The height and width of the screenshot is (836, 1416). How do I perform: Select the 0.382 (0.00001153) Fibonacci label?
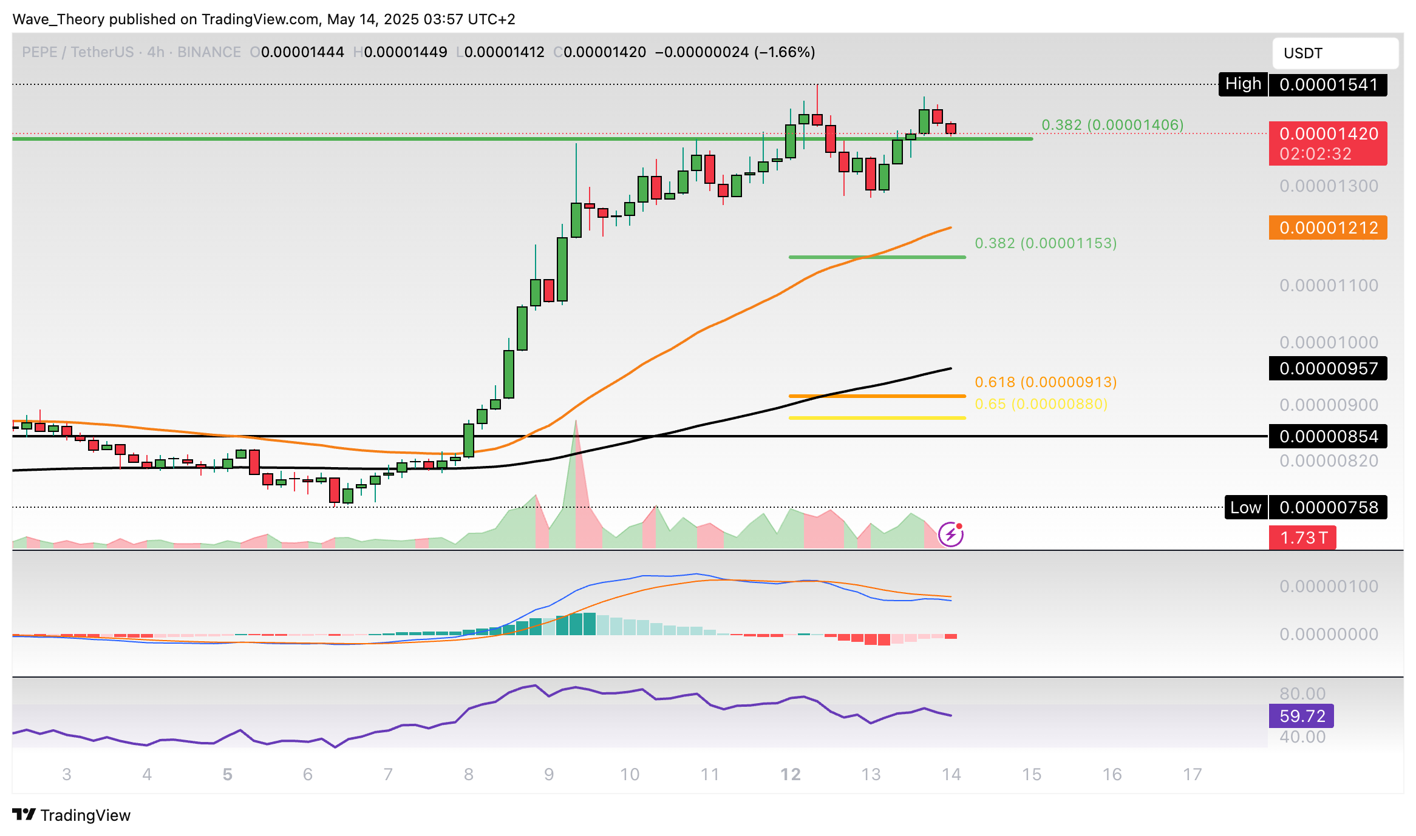(1046, 243)
